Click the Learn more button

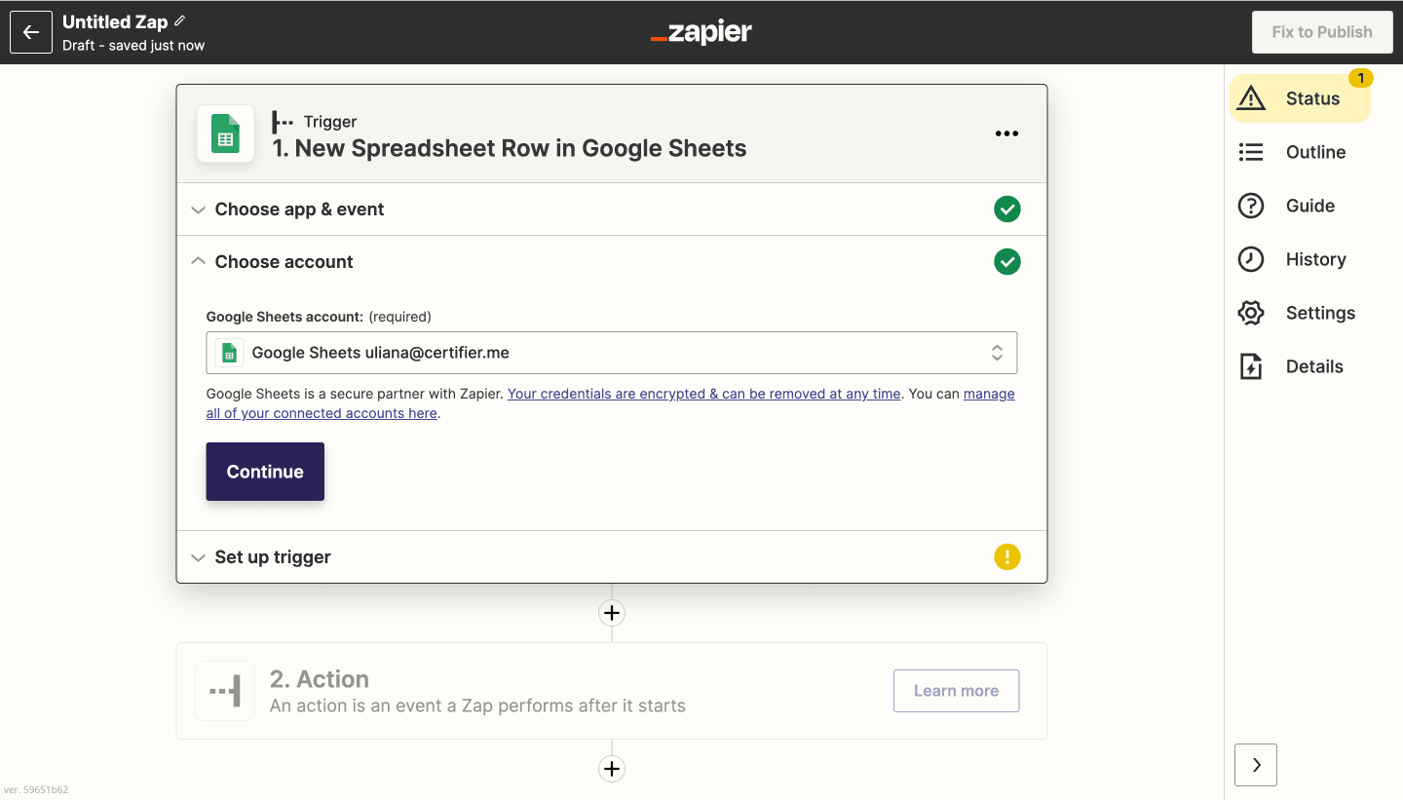956,691
